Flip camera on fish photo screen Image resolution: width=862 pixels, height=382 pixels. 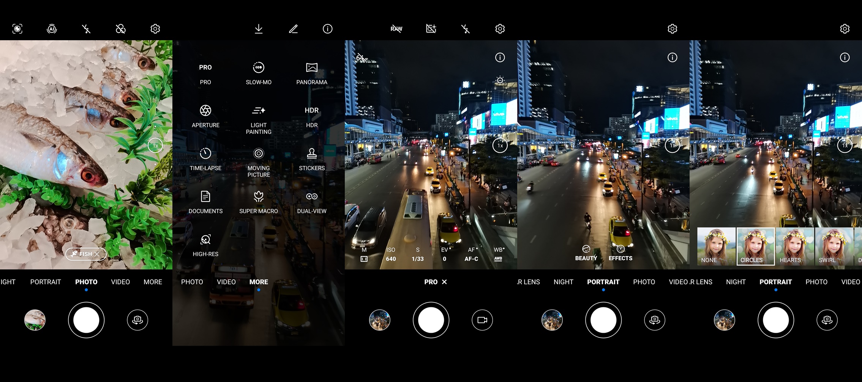pyautogui.click(x=137, y=320)
